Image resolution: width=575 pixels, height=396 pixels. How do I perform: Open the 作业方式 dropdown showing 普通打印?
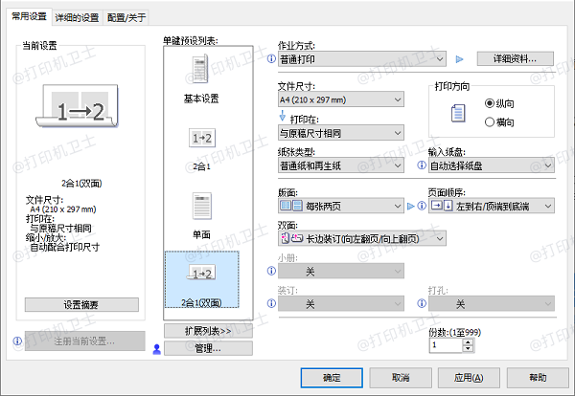362,59
